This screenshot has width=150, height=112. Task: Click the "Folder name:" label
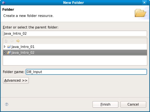click(x=14, y=72)
